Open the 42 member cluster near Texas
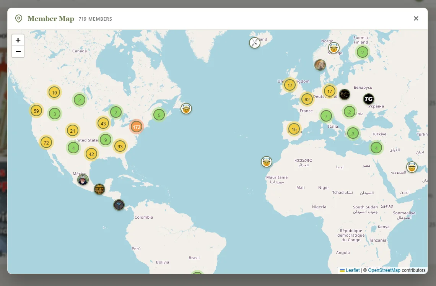Image resolution: width=436 pixels, height=286 pixels. [91, 154]
